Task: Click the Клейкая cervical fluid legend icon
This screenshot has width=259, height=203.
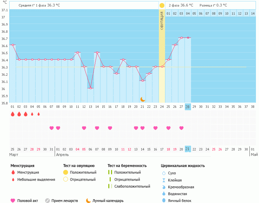Action: [x=164, y=180]
